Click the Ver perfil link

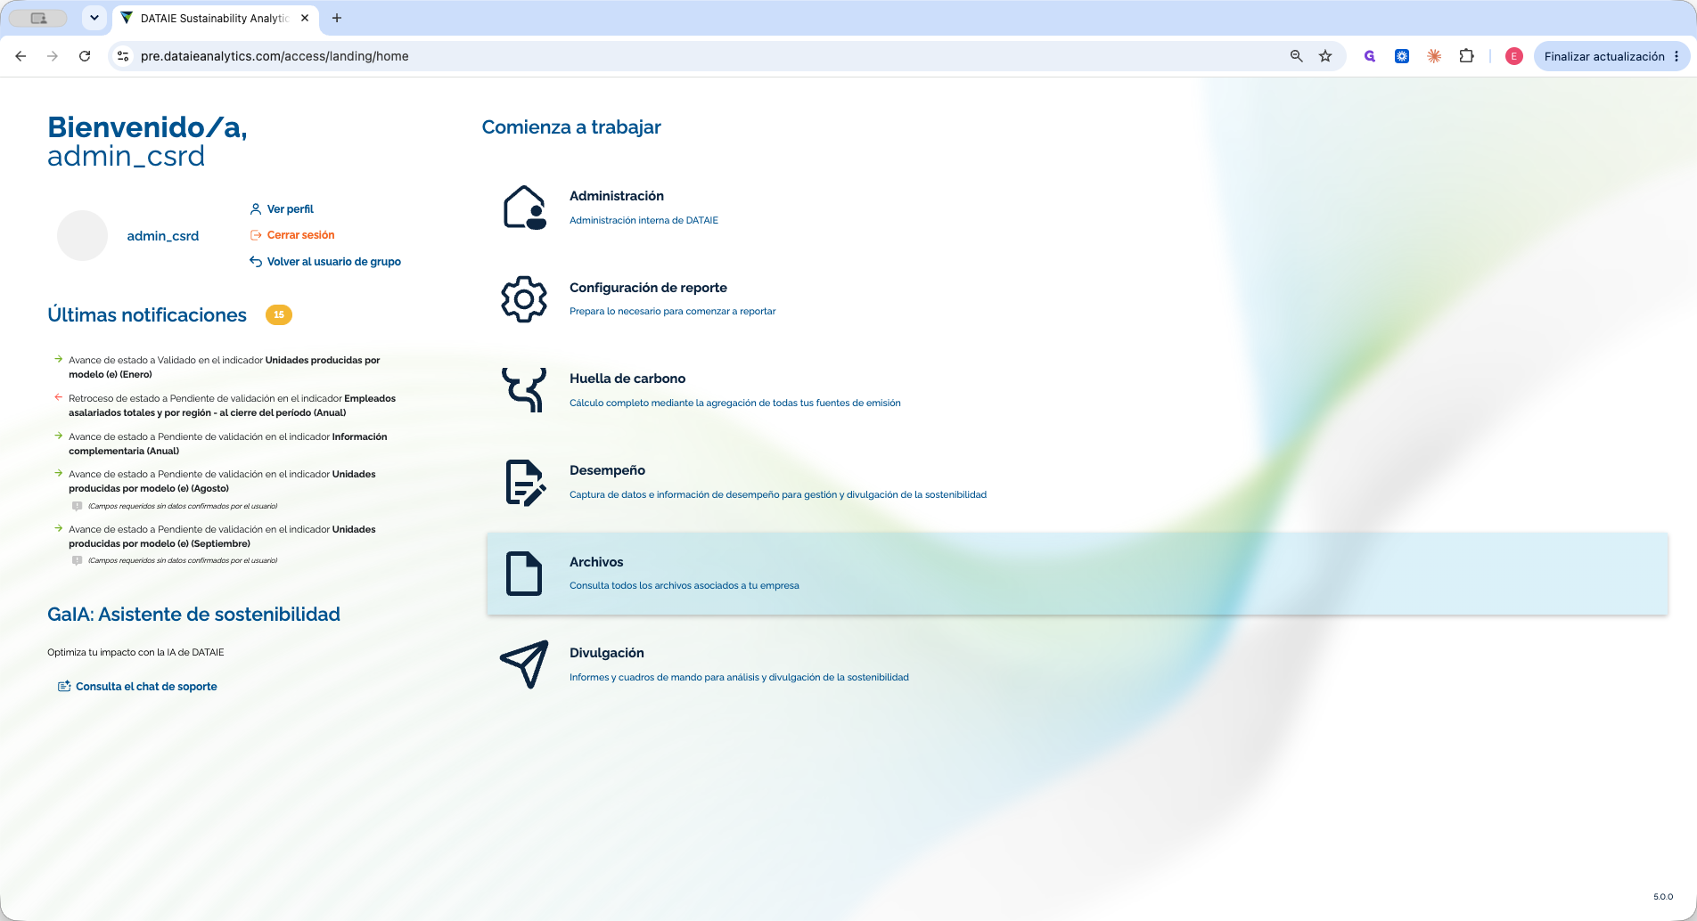(x=291, y=209)
